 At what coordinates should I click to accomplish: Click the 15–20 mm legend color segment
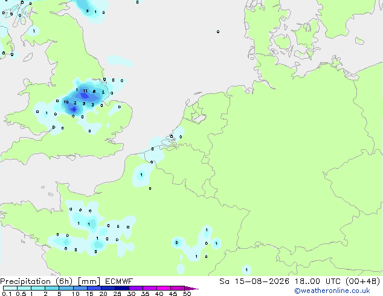(x=94, y=288)
